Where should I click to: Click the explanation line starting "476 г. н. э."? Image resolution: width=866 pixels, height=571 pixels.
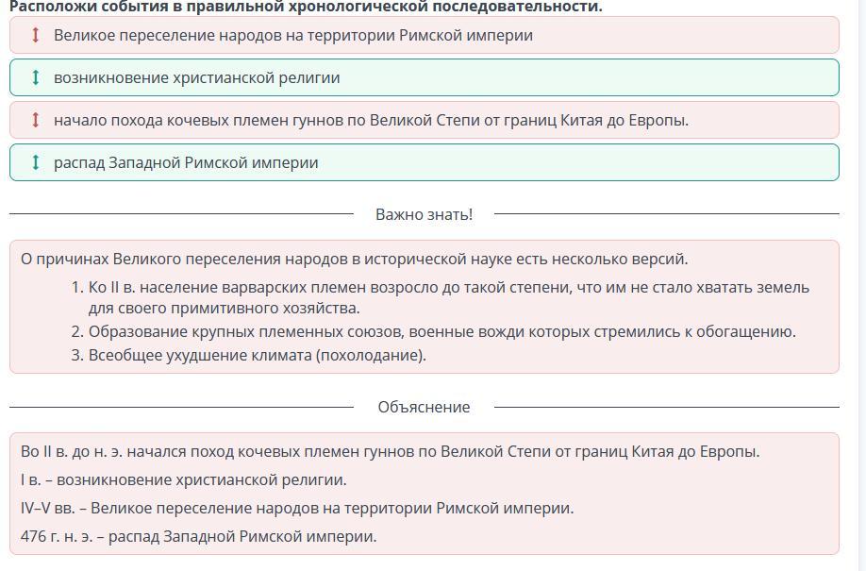coord(198,536)
